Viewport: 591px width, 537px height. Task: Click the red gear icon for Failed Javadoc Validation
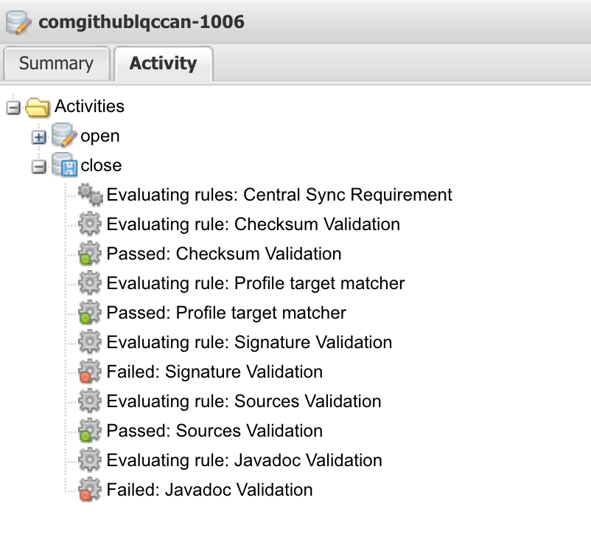pos(89,490)
